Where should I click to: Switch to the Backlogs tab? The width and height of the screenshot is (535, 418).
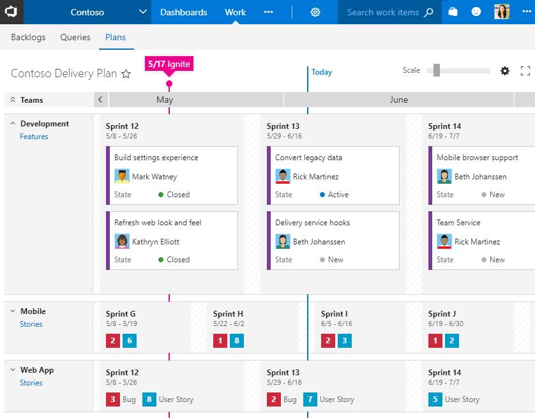click(x=28, y=37)
